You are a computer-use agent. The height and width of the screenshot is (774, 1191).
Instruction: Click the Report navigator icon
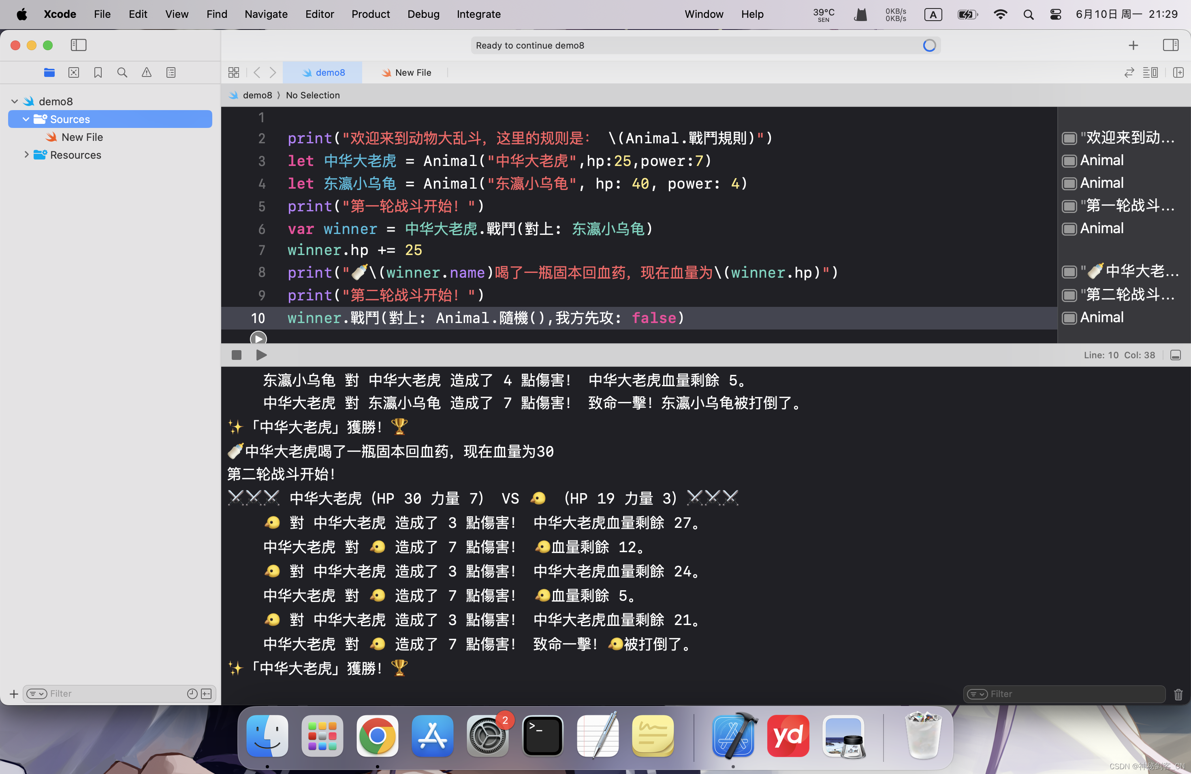click(x=171, y=72)
